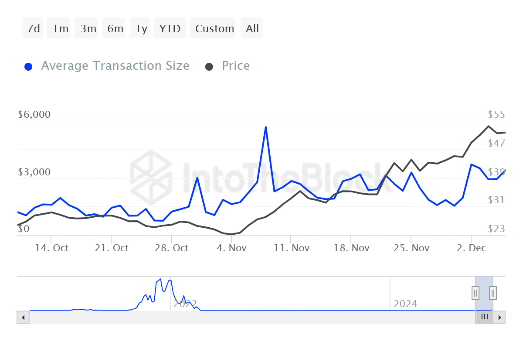Viewport: 523px width, 349px height.
Task: Show All historical data
Action: point(252,29)
